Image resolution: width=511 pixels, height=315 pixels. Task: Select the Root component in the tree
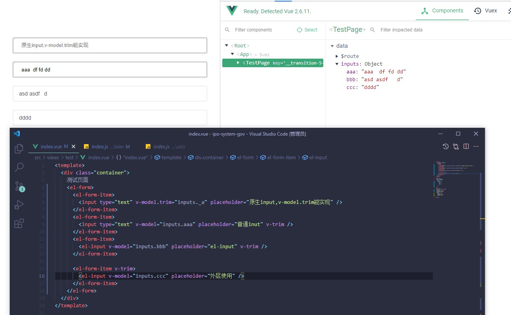click(240, 46)
